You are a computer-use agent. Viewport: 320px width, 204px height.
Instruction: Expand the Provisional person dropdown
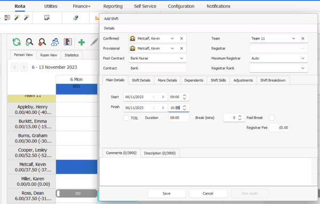172,49
